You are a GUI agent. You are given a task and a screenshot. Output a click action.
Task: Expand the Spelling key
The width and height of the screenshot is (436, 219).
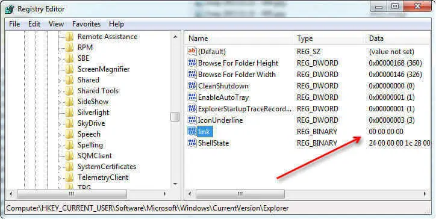pos(59,146)
